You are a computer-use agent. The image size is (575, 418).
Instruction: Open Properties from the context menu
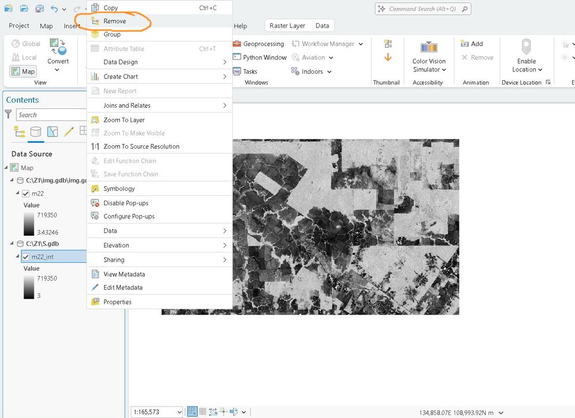(160, 302)
